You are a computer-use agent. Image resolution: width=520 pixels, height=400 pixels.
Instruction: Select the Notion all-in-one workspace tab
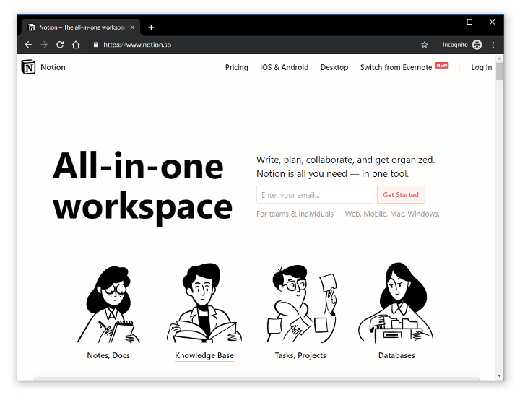[x=81, y=27]
